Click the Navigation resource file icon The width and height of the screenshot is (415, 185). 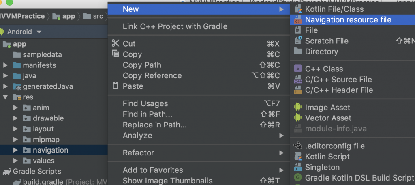(x=298, y=19)
